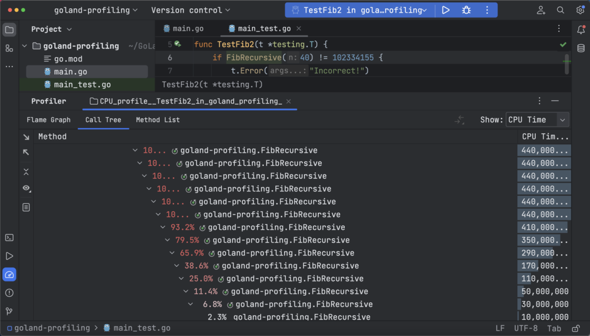Viewport: 590px width, 336px height.
Task: Collapse the 11.4% FibRecursive node
Action: pos(186,291)
